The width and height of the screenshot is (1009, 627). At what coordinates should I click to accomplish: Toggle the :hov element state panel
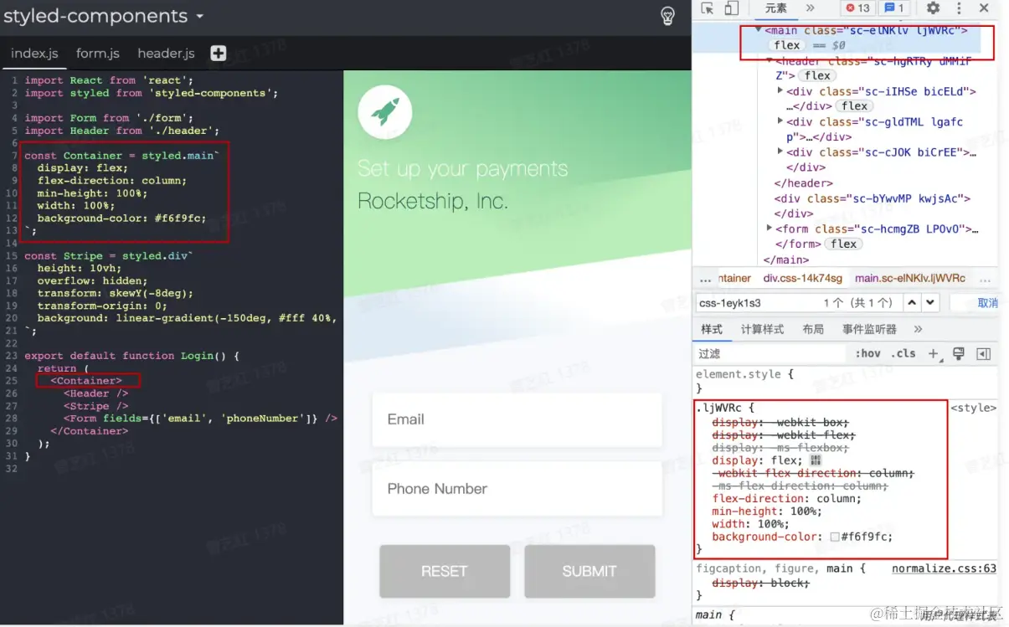tap(868, 354)
